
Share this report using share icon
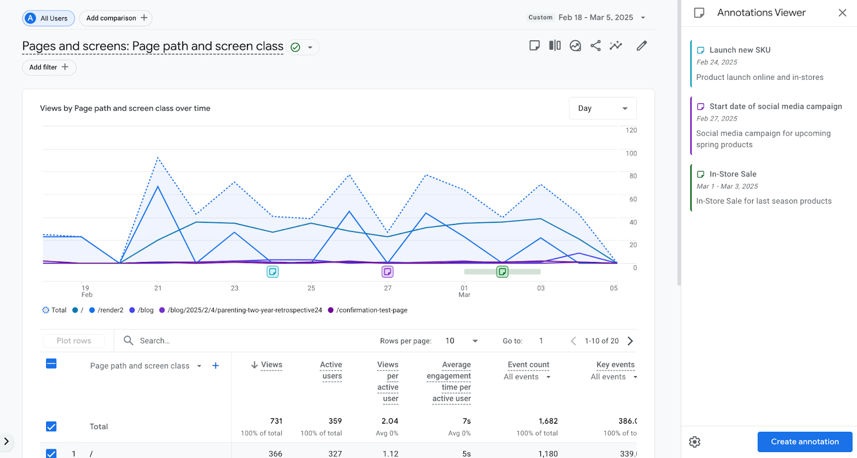click(x=596, y=46)
